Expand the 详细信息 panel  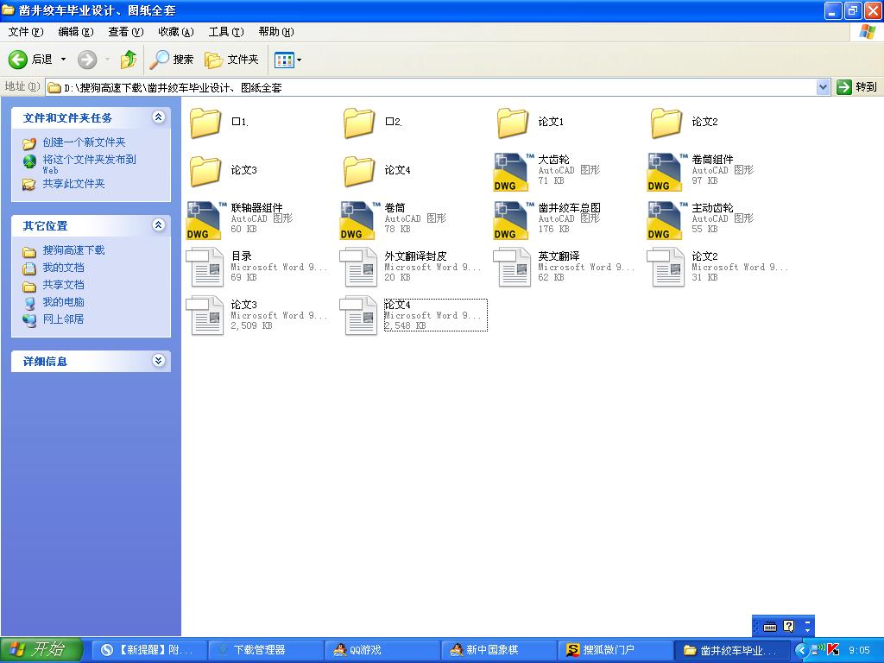(160, 361)
